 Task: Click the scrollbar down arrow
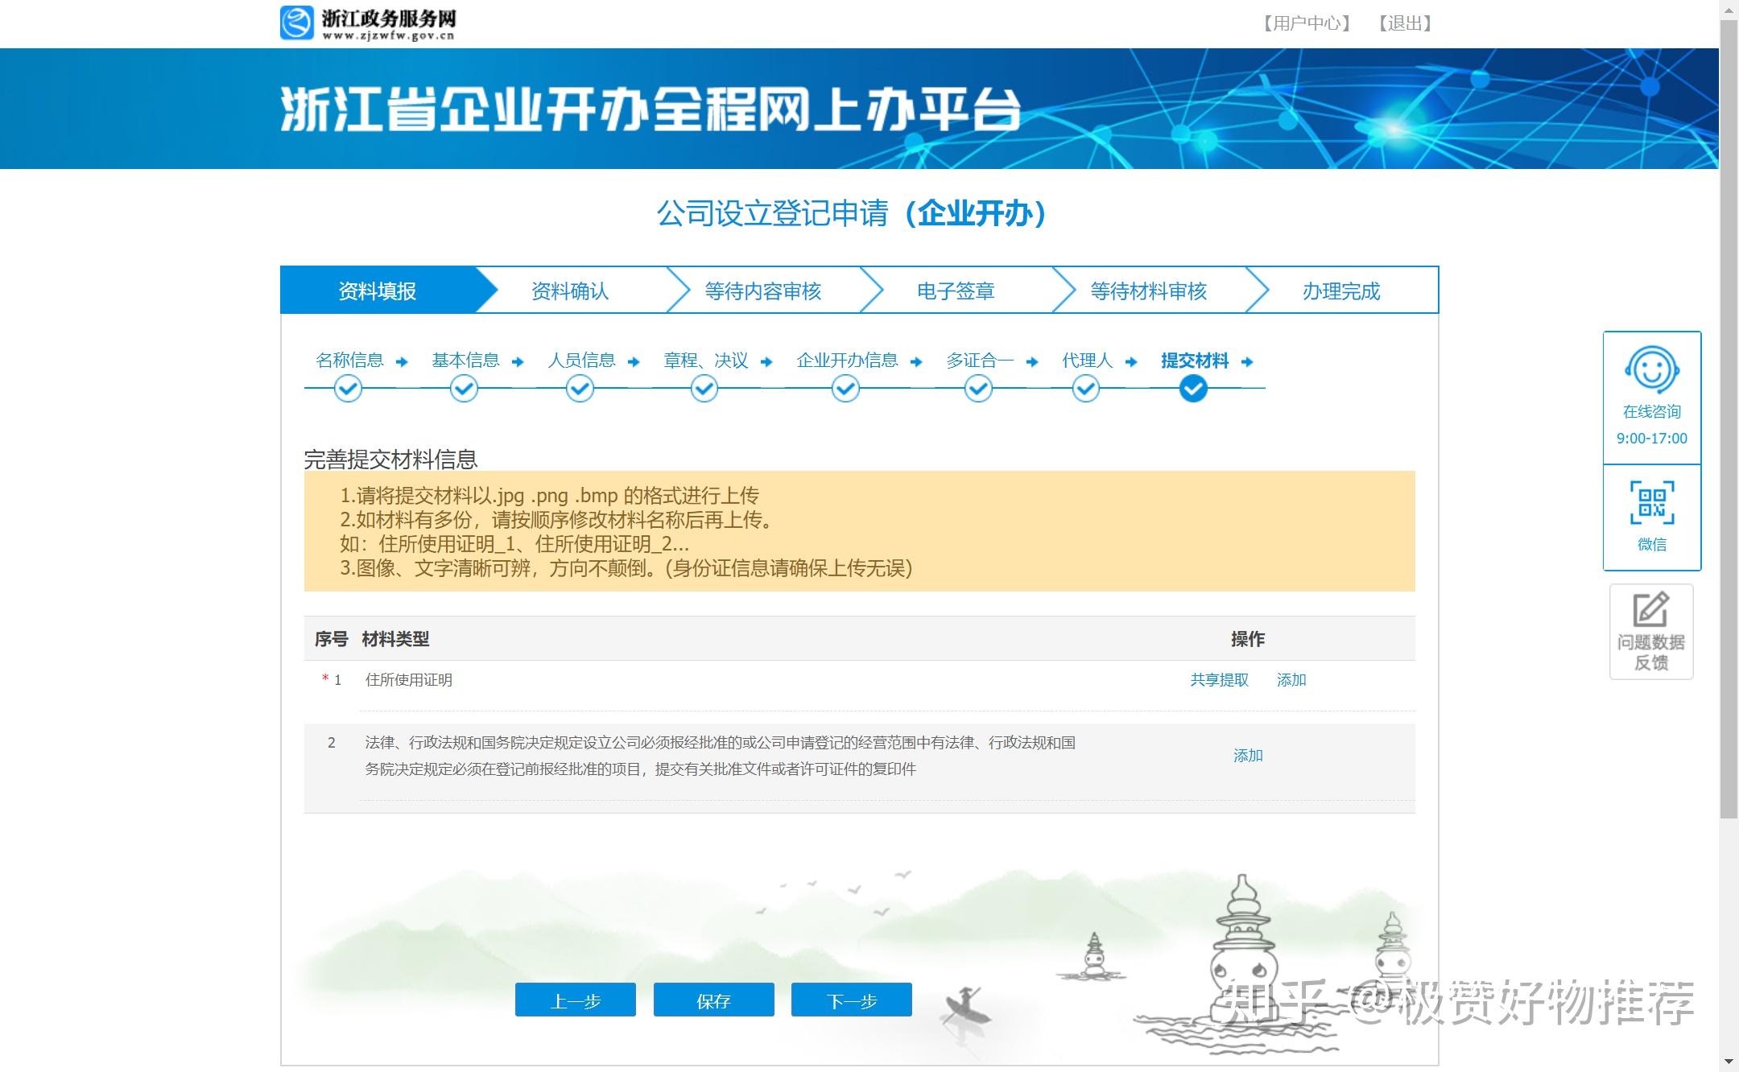point(1729,1062)
